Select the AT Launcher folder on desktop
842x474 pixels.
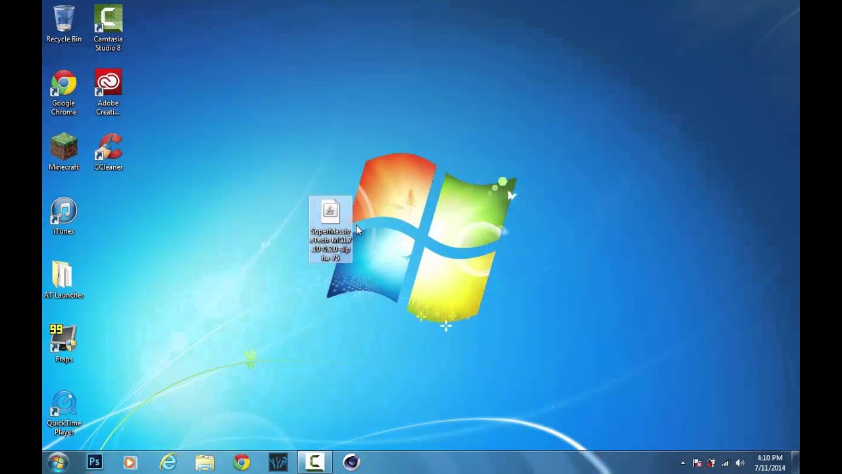64,280
